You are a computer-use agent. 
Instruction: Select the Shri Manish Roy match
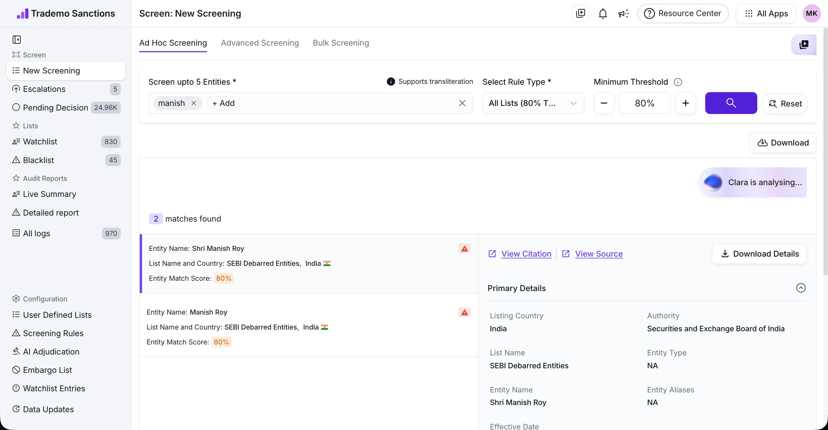click(309, 264)
